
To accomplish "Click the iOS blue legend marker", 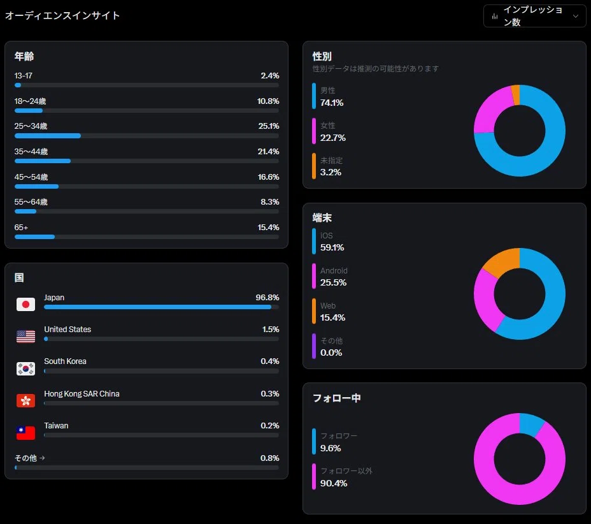I will (314, 241).
